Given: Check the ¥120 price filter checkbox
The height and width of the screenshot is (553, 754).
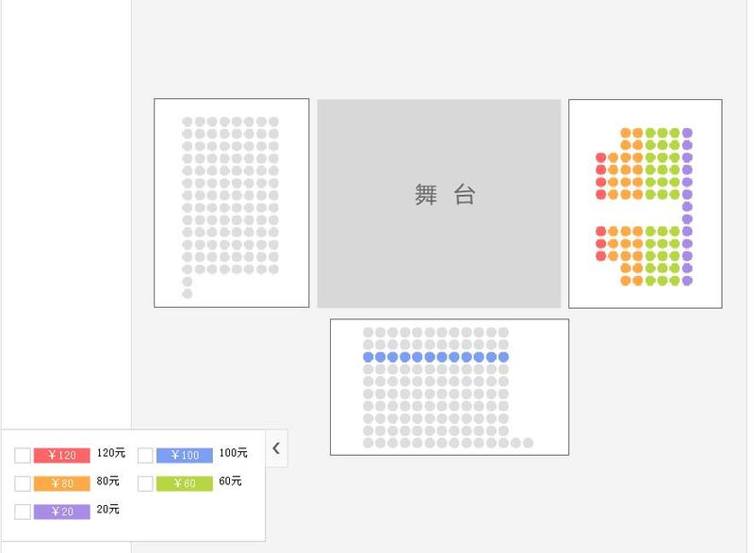Looking at the screenshot, I should 23,456.
